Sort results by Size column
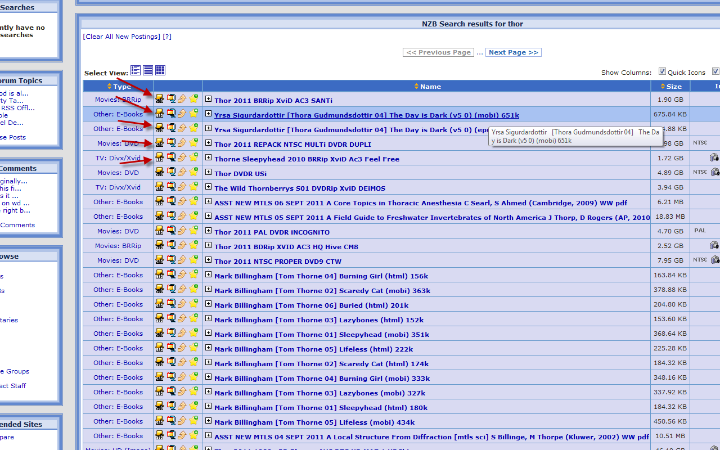 click(670, 87)
